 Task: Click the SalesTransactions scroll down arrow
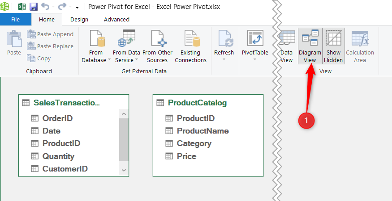pos(124,170)
